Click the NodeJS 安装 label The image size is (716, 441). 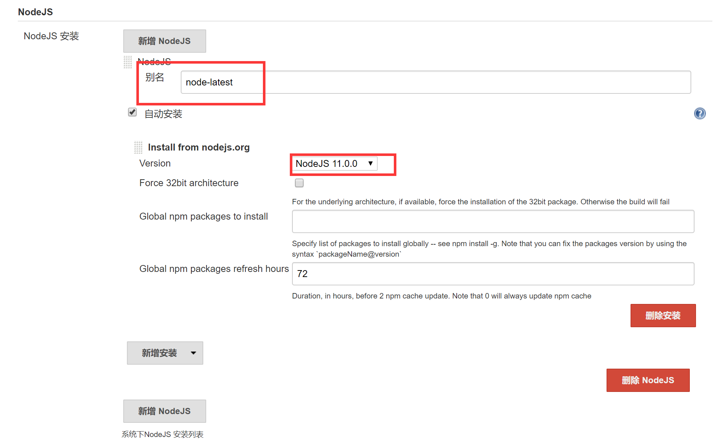click(x=51, y=36)
